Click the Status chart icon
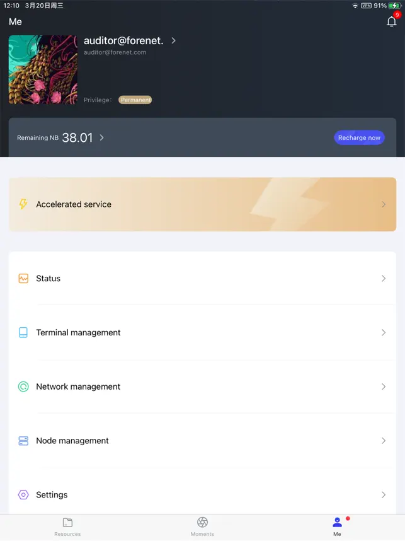Viewport: 405px width, 541px height. click(23, 279)
